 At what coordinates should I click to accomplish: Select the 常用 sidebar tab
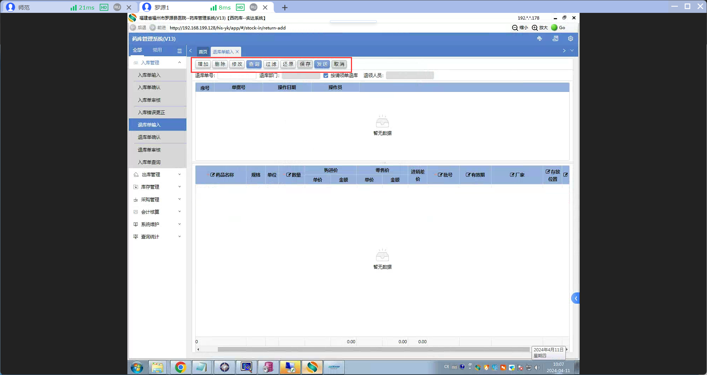[x=157, y=50]
